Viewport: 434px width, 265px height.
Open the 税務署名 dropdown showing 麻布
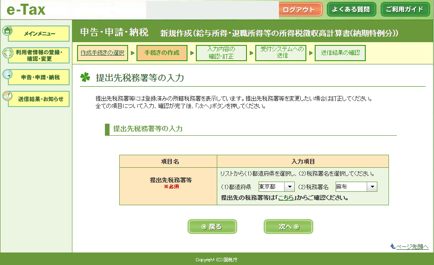point(356,187)
